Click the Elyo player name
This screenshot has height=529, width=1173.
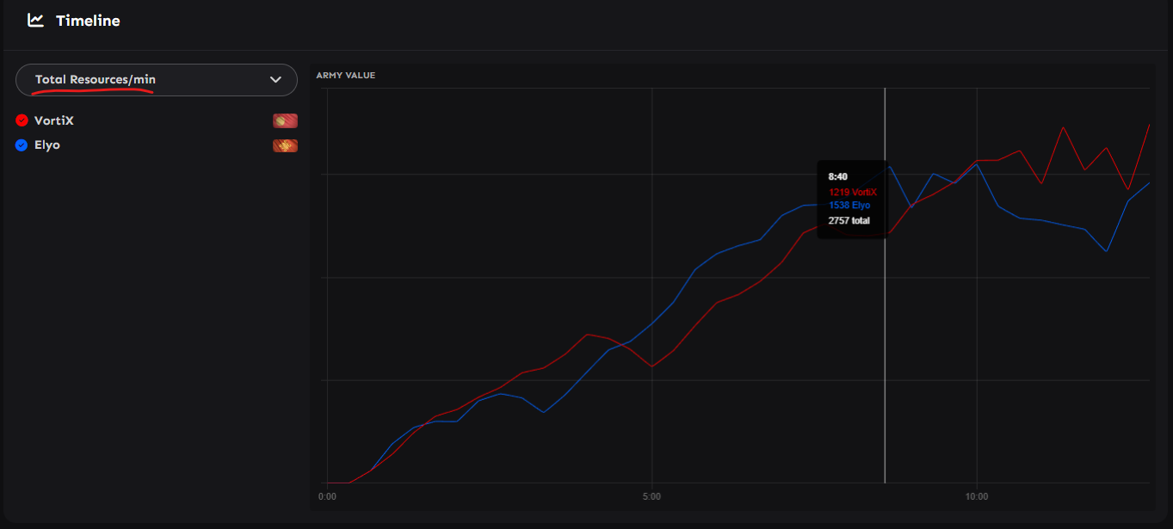coord(47,145)
